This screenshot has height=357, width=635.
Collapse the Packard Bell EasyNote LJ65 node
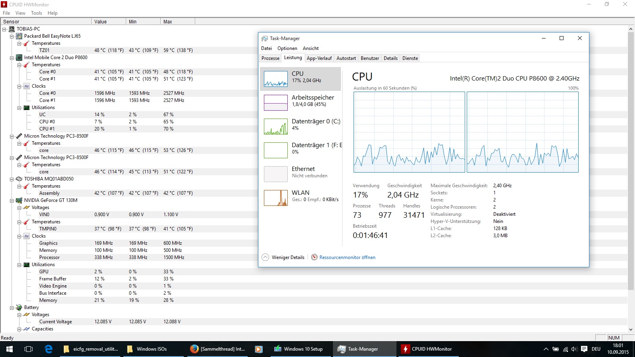click(x=12, y=36)
